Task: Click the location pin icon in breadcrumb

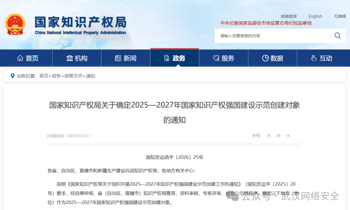Action: tap(13, 76)
